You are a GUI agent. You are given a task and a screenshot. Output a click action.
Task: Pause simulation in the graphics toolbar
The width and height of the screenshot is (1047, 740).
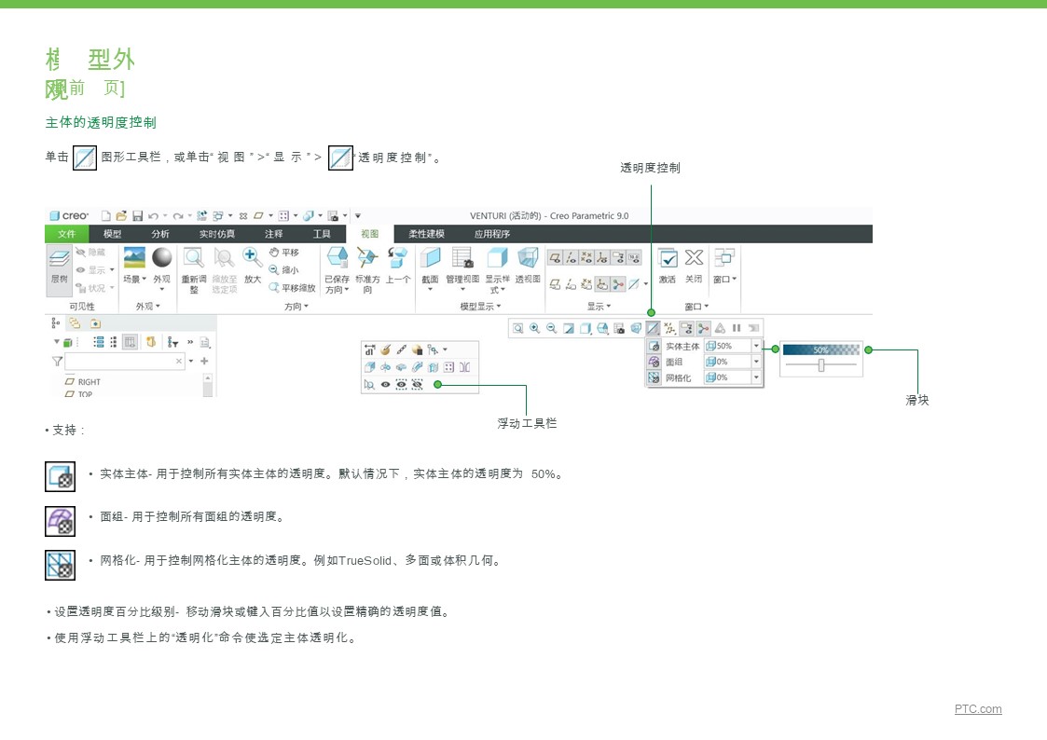(x=737, y=328)
